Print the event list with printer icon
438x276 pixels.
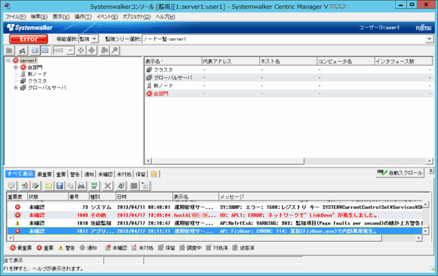[x=81, y=185]
